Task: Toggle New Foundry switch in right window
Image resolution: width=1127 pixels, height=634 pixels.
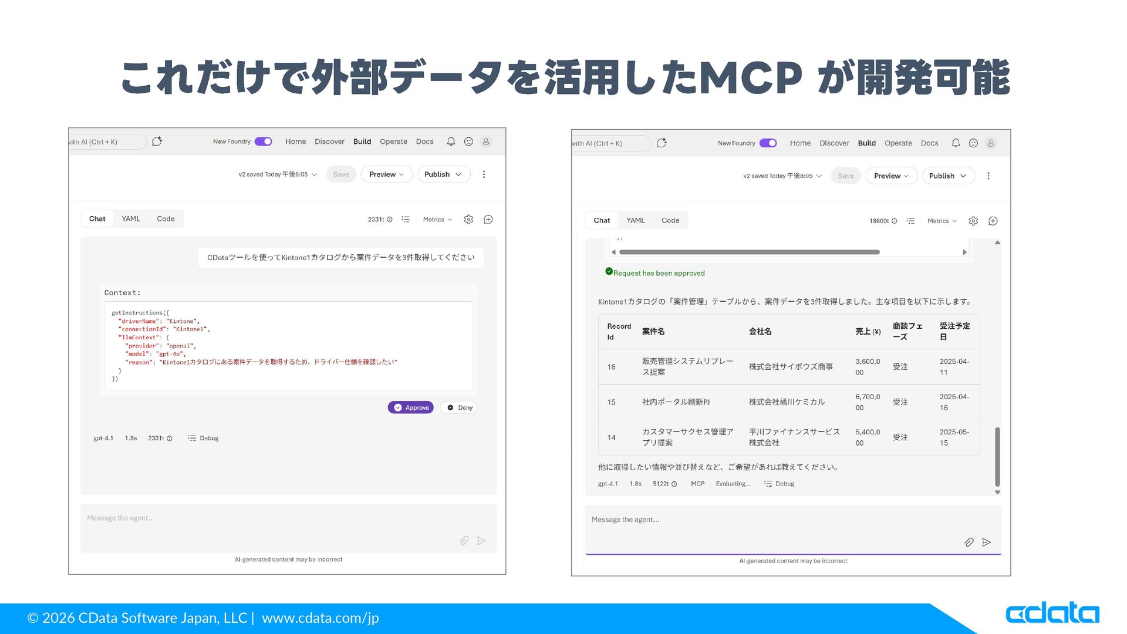Action: pyautogui.click(x=768, y=143)
